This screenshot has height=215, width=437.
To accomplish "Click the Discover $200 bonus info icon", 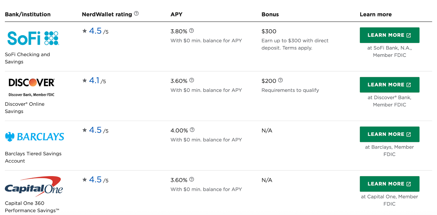I will pos(280,80).
